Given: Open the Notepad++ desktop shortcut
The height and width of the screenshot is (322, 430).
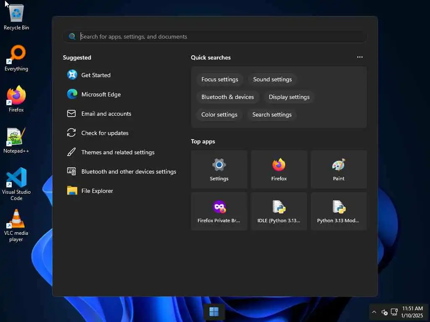Looking at the screenshot, I should pos(16,140).
